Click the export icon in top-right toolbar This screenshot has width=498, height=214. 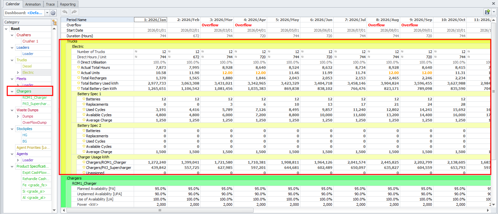pyautogui.click(x=487, y=12)
